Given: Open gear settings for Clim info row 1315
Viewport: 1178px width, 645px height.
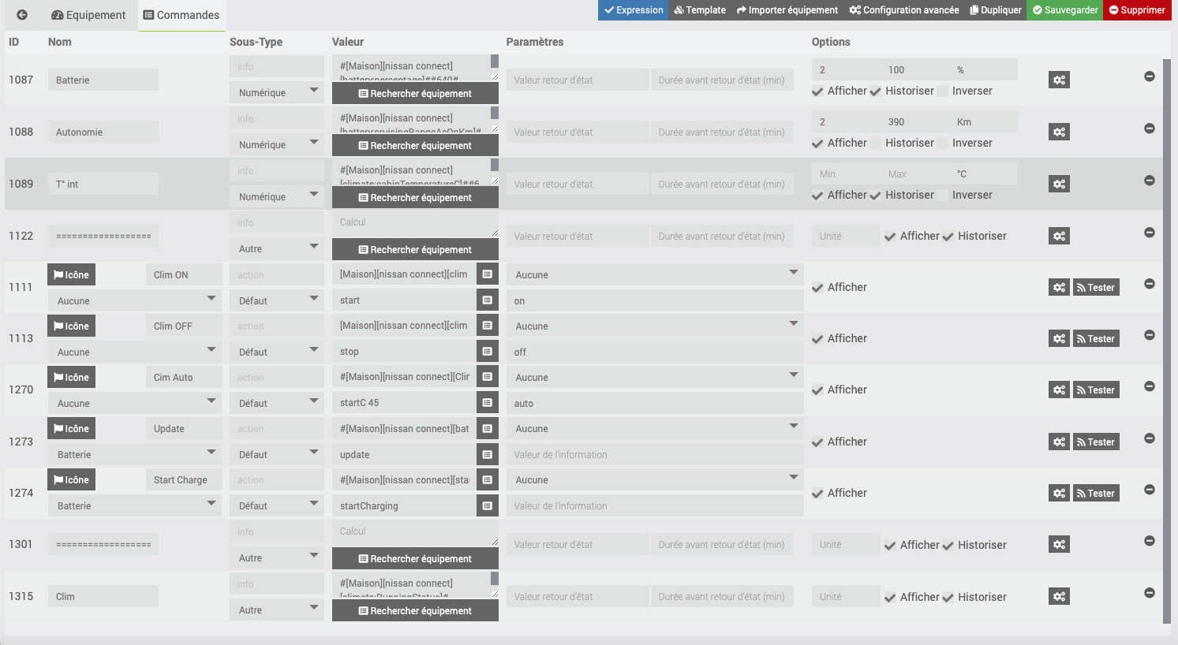Looking at the screenshot, I should (x=1059, y=597).
